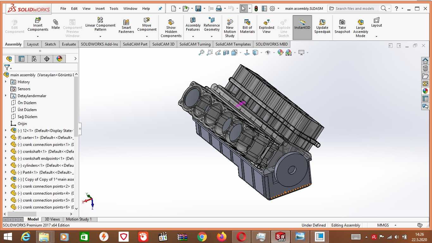This screenshot has width=432, height=243.
Task: Toggle Large Assembly Mode
Action: coord(361,28)
